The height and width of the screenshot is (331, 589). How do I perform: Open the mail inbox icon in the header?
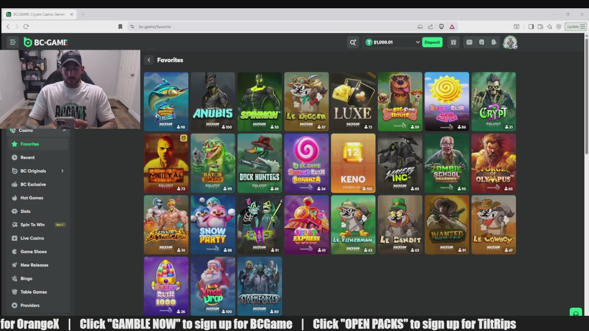(x=469, y=42)
